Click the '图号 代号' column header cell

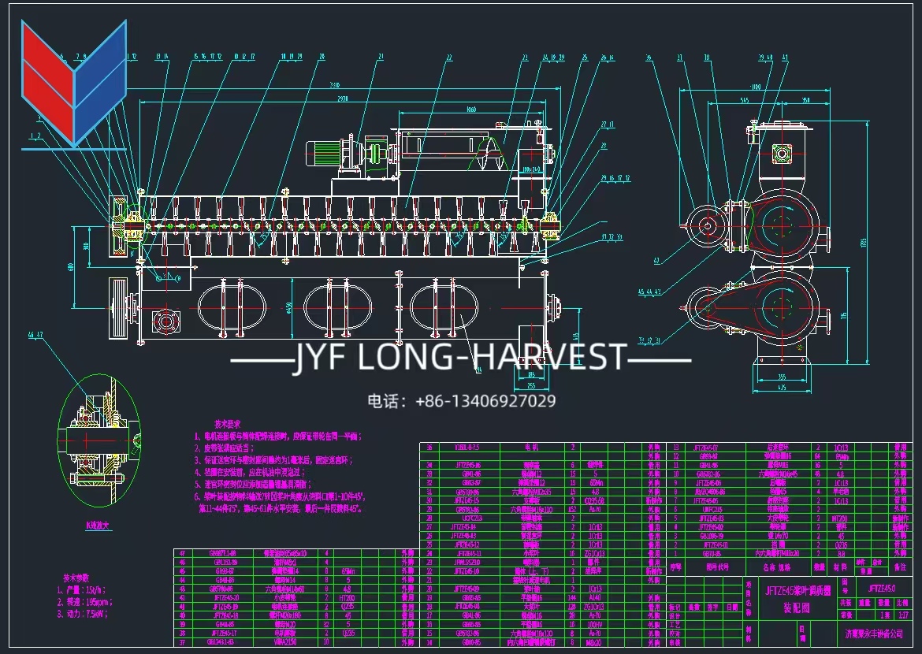click(716, 567)
